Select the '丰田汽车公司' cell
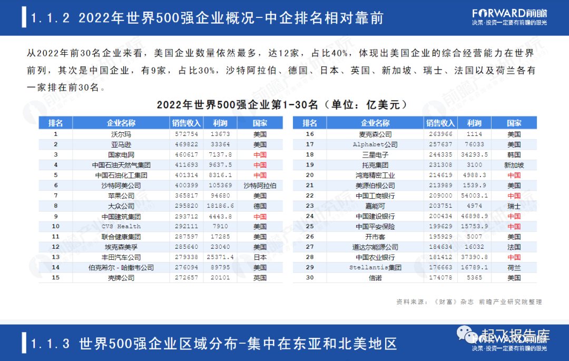Image resolution: width=569 pixels, height=361 pixels. click(x=121, y=257)
